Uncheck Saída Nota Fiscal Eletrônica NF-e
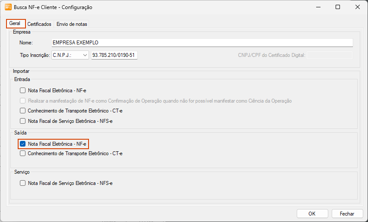 (x=23, y=144)
